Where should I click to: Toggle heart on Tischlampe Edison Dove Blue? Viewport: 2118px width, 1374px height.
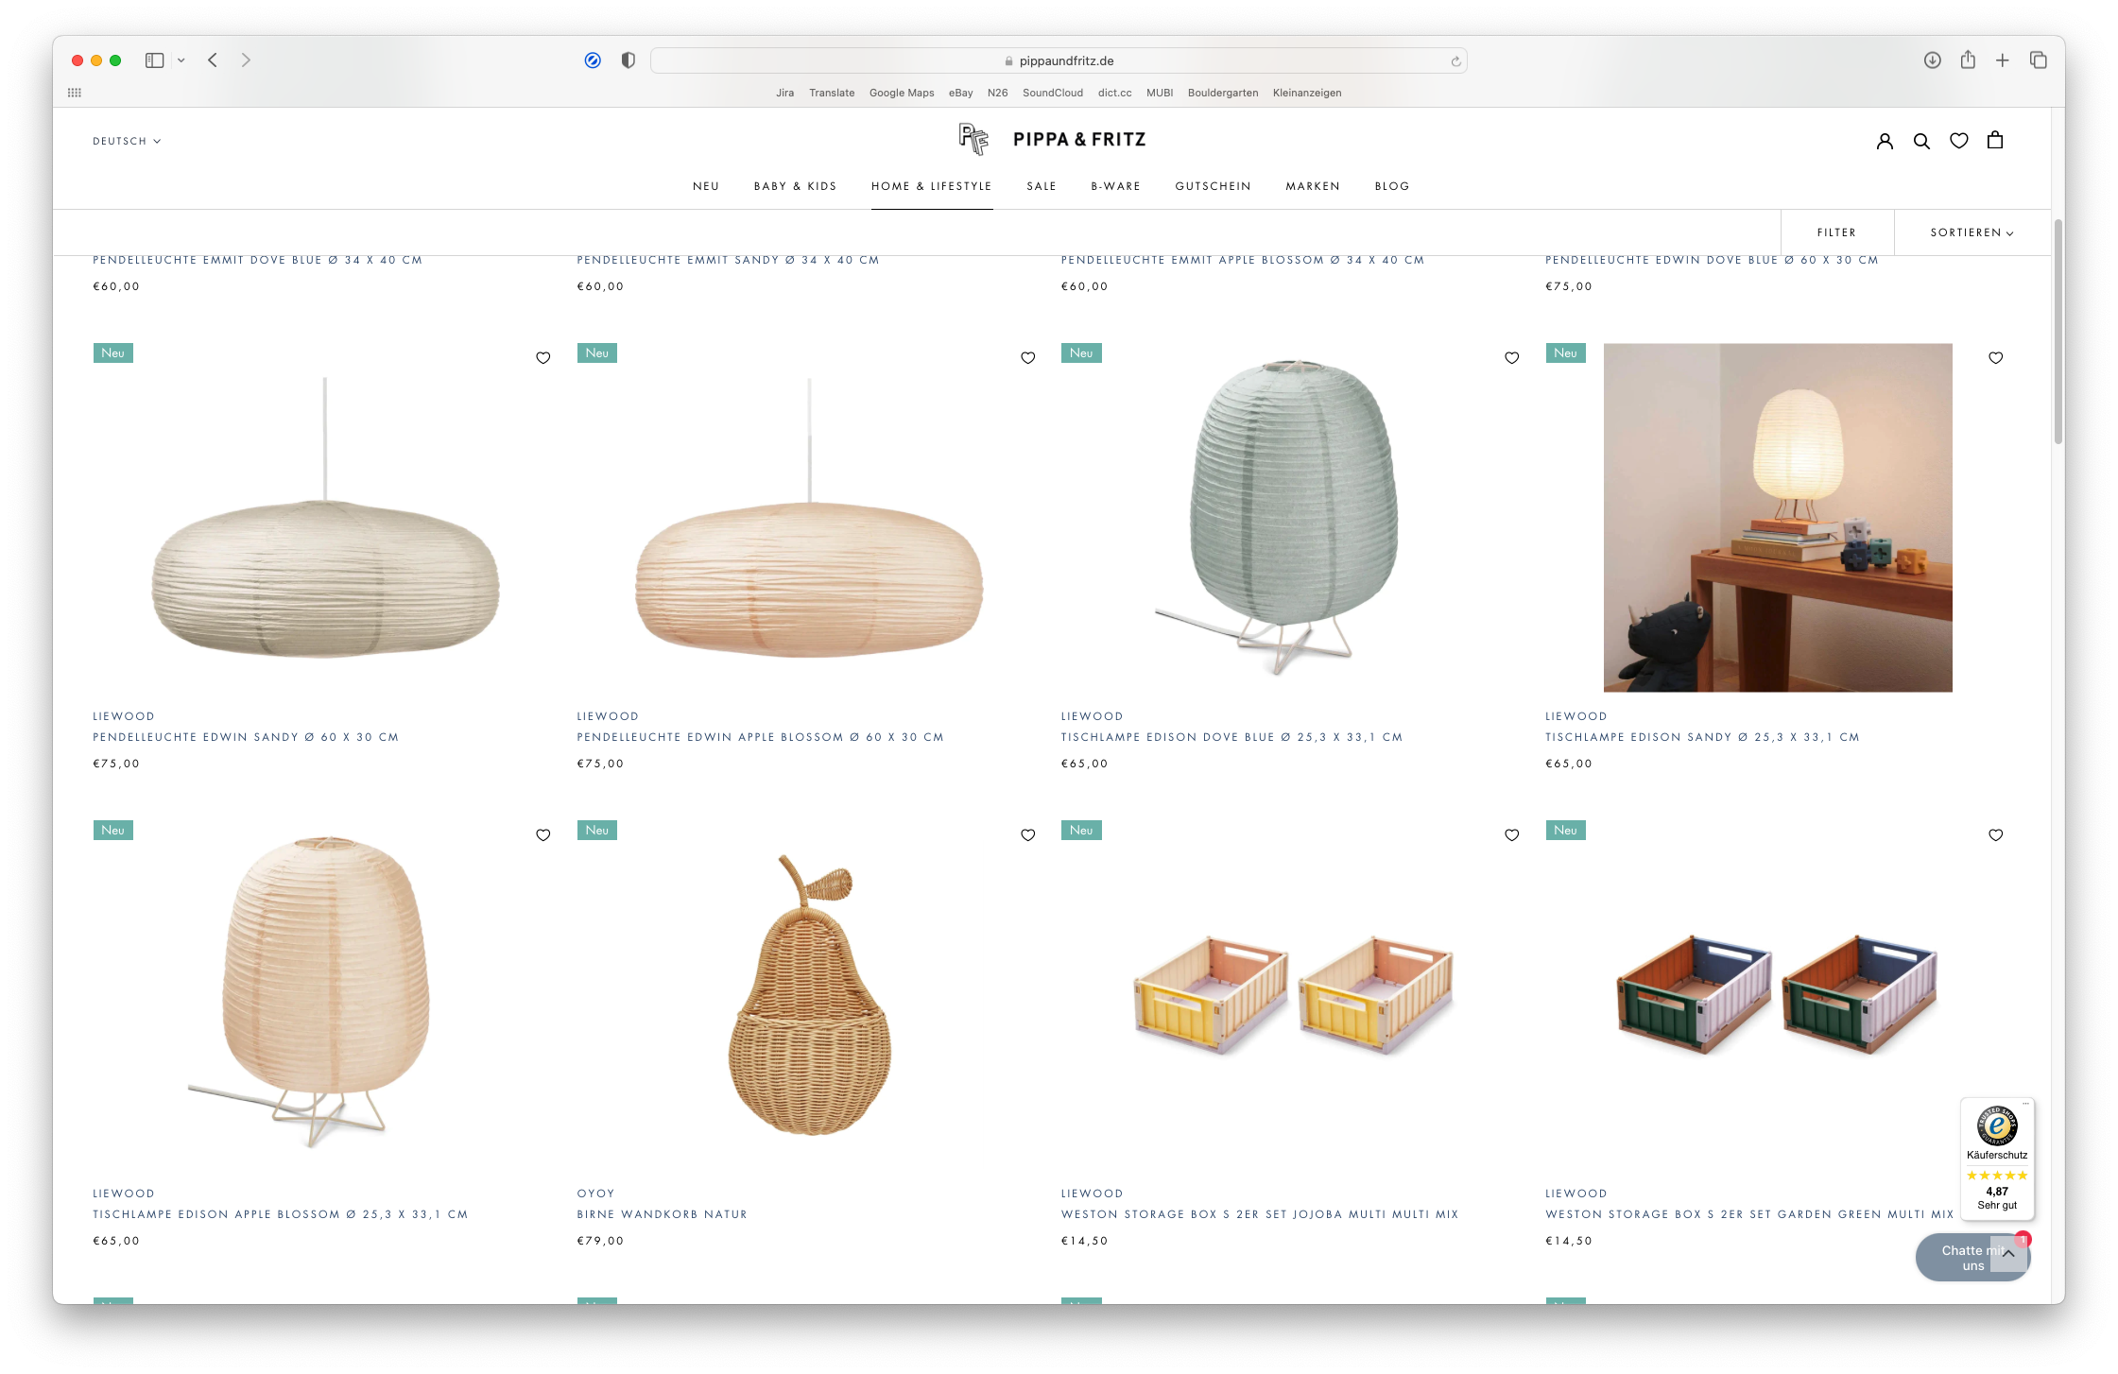click(1512, 357)
